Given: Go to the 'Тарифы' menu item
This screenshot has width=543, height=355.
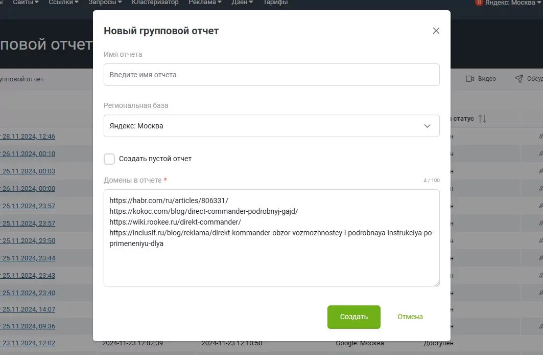Looking at the screenshot, I should 275,3.
